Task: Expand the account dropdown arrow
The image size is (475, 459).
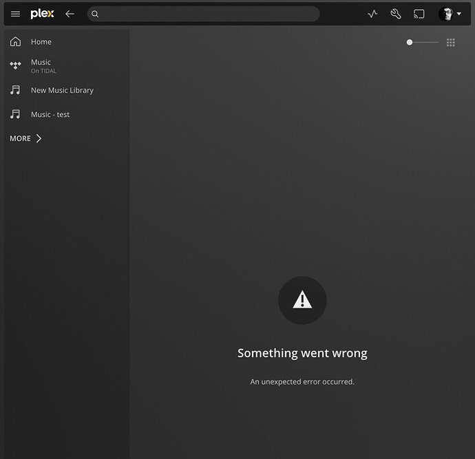Action: (x=459, y=14)
